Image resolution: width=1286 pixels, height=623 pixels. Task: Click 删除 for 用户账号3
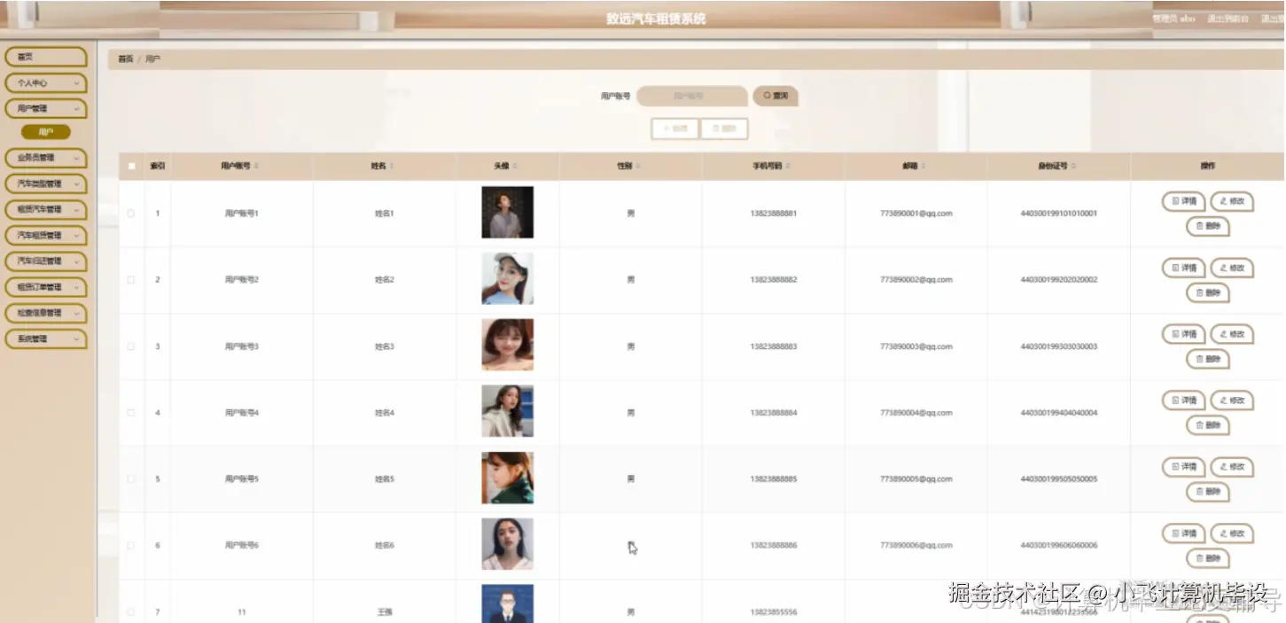tap(1208, 359)
